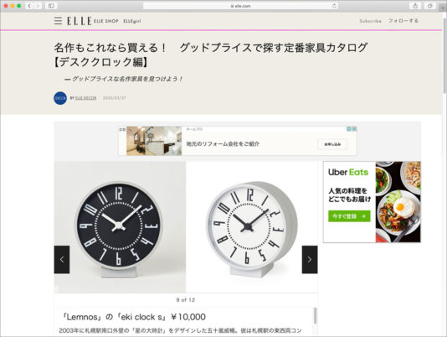Viewport: 447px width, 337px height.
Task: Close the banner ad with the X icon
Action: [x=354, y=129]
